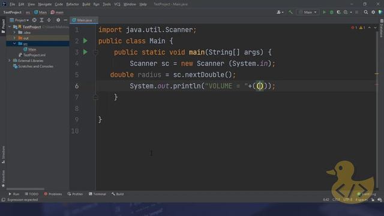Open the VCS menu
Image resolution: width=384 pixels, height=216 pixels.
[x=118, y=4]
